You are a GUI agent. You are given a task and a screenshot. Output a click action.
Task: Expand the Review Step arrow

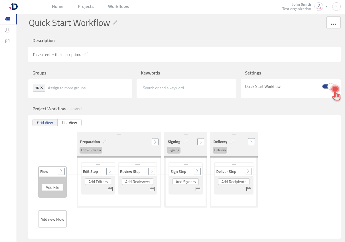(x=152, y=171)
